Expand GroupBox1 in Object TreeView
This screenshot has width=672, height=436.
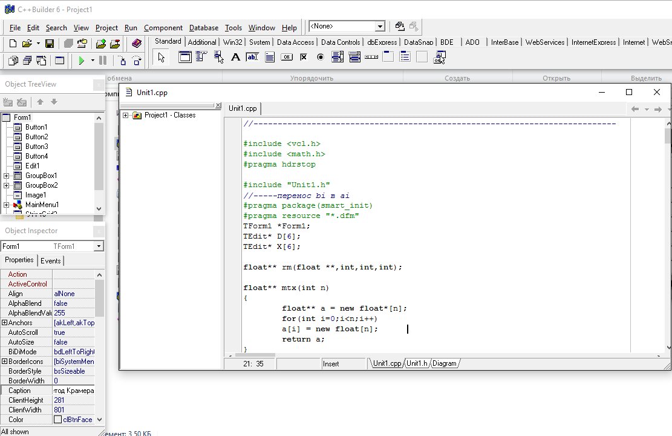(7, 176)
